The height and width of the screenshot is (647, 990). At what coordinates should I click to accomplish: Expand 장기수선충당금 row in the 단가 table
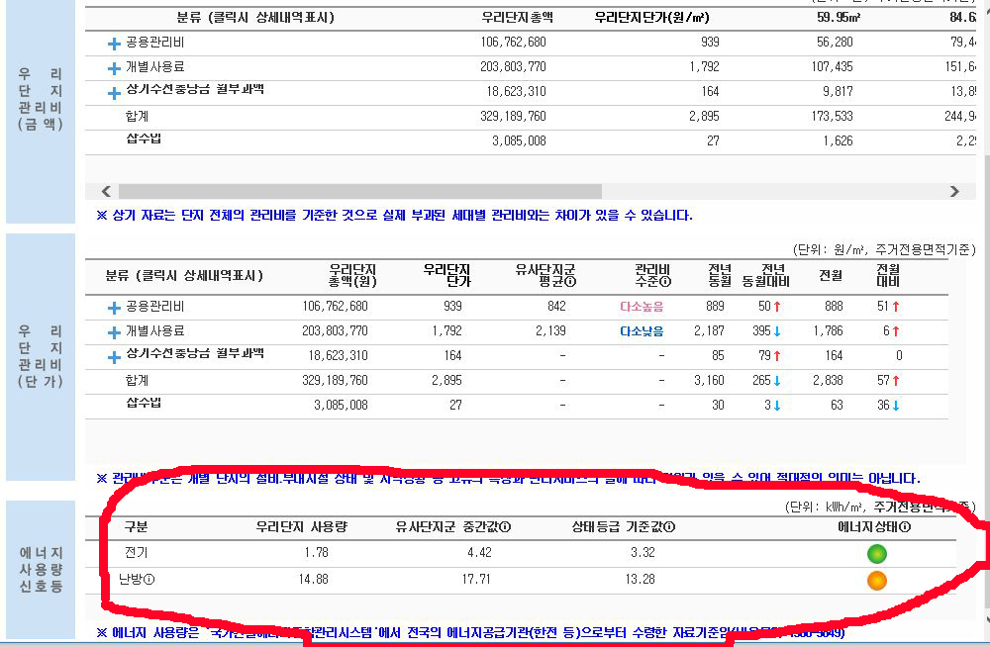pyautogui.click(x=115, y=356)
